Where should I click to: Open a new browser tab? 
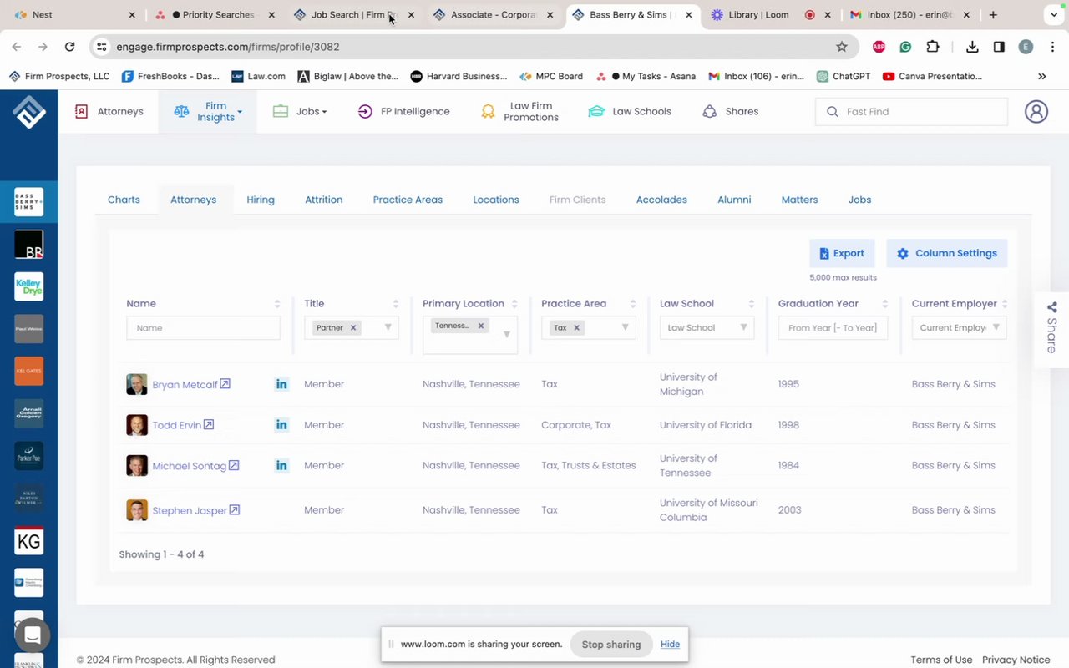click(x=993, y=15)
